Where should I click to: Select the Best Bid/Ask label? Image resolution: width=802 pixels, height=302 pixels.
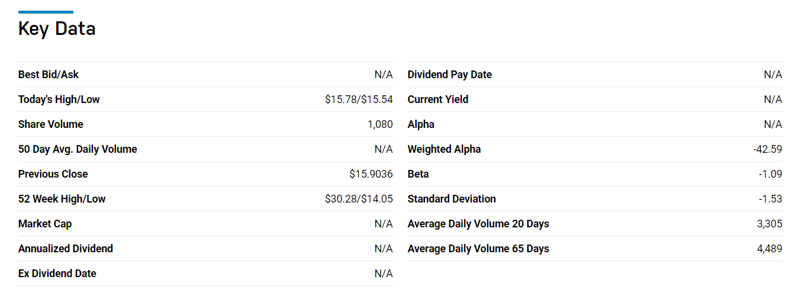49,75
